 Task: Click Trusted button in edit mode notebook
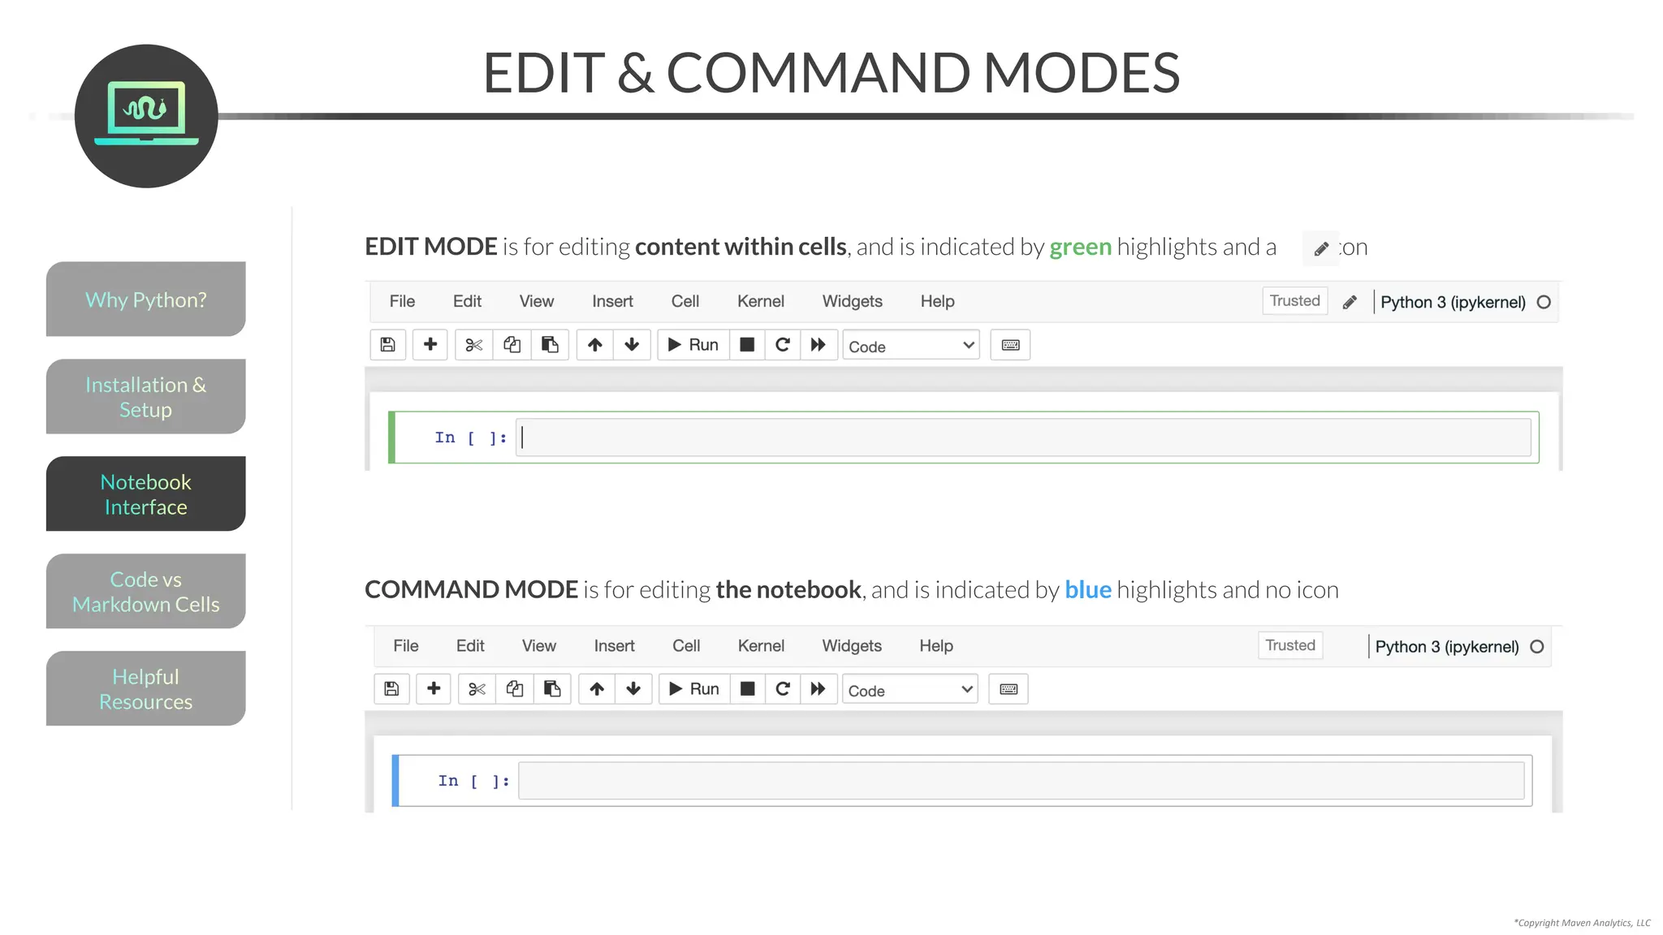(x=1295, y=301)
